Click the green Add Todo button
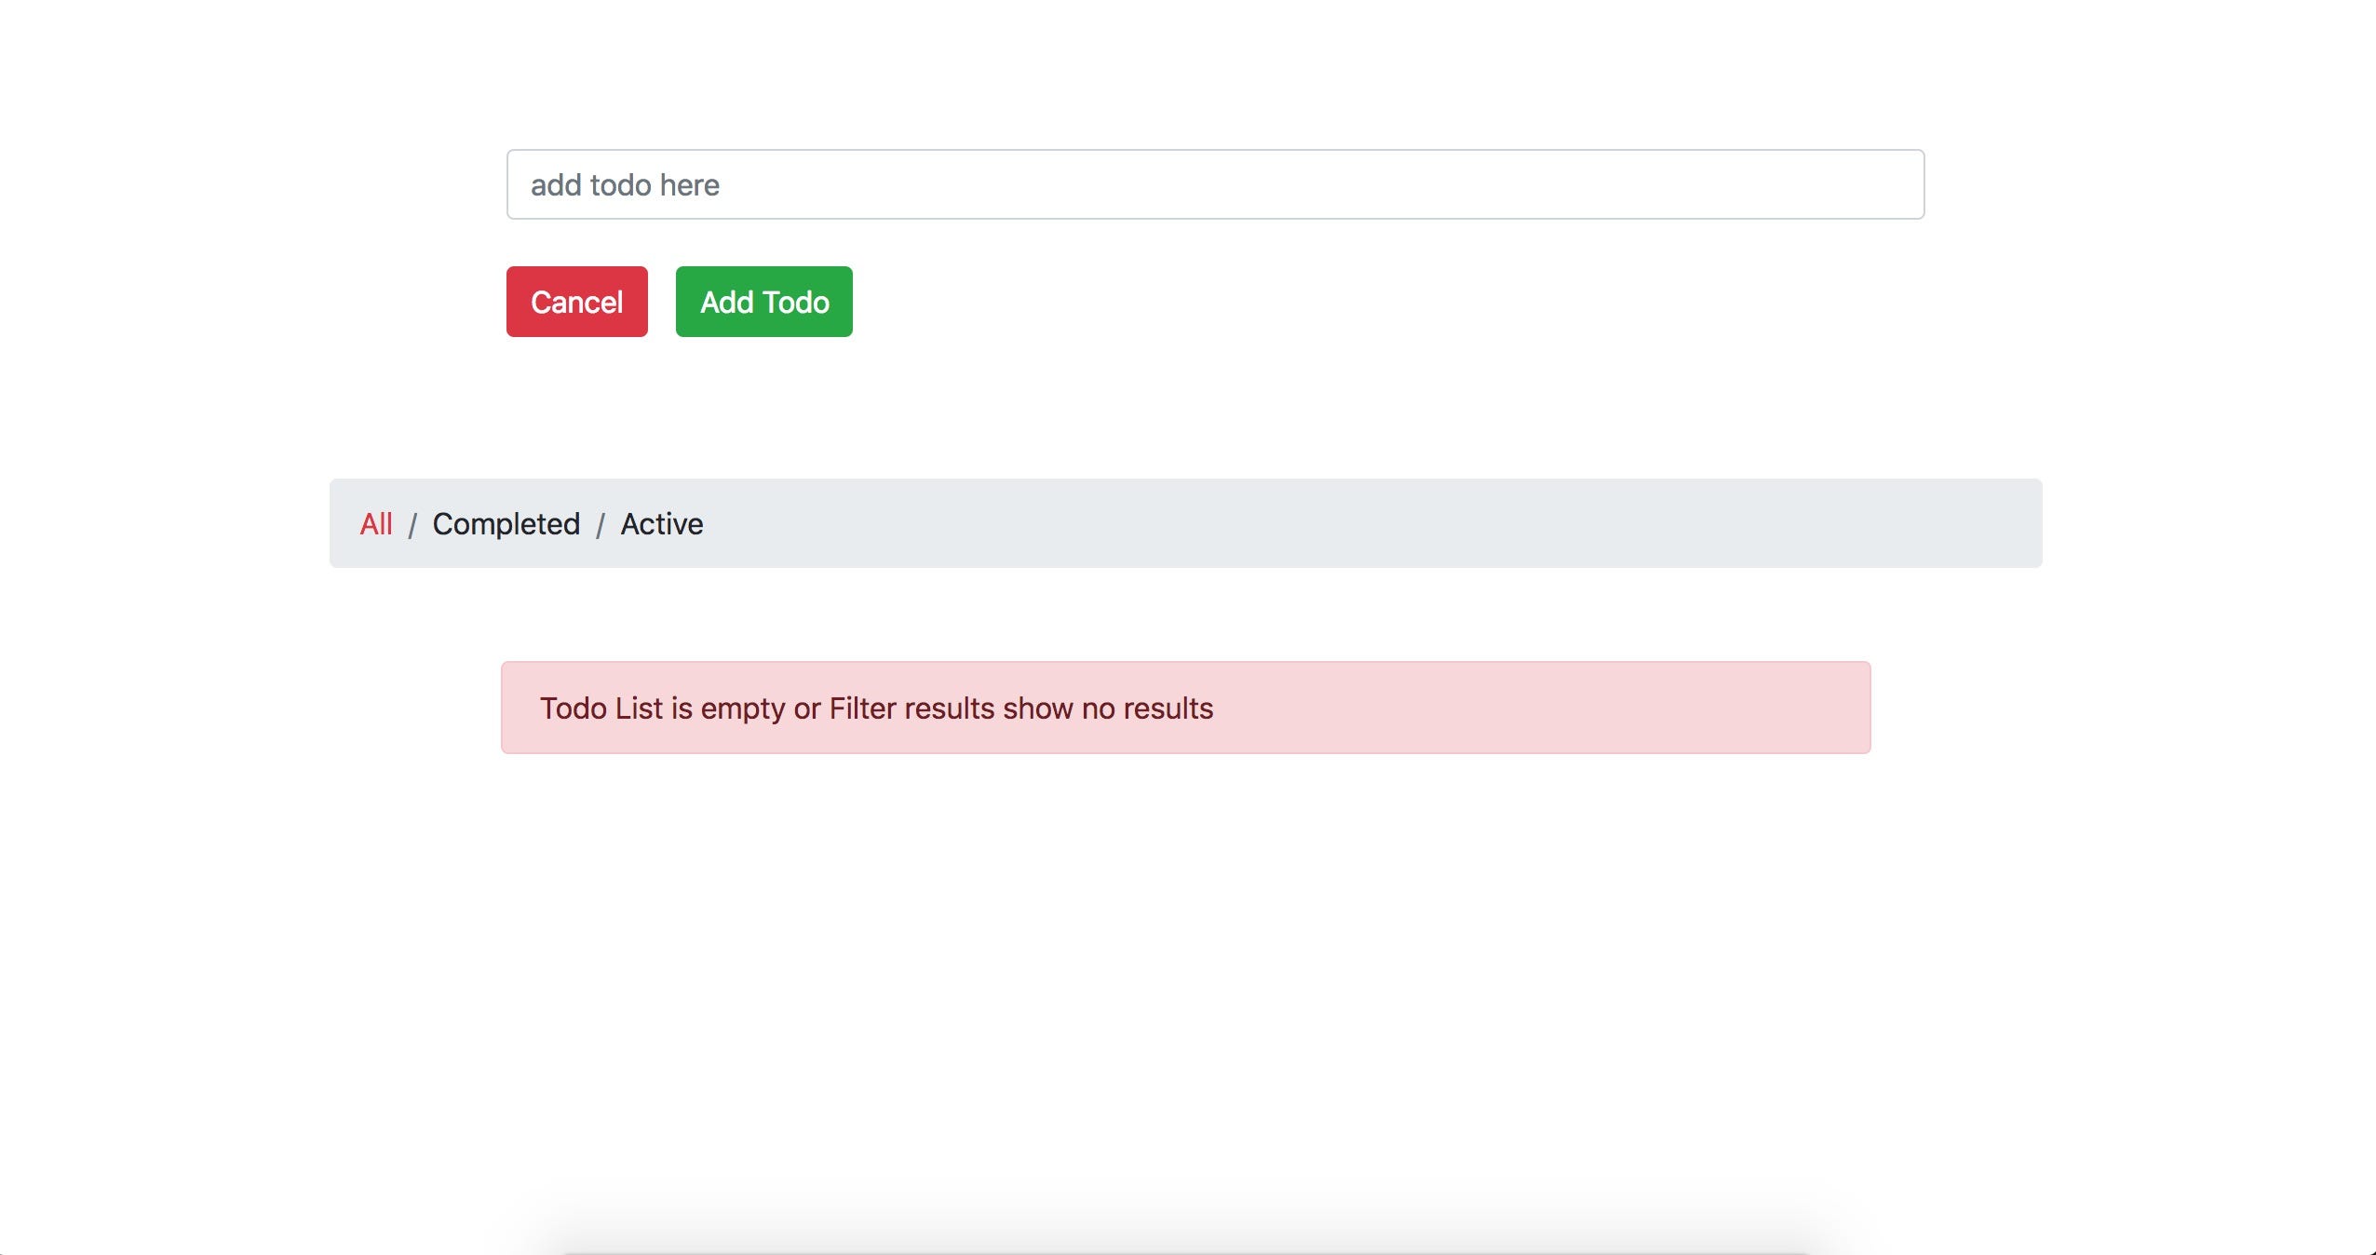 763,302
